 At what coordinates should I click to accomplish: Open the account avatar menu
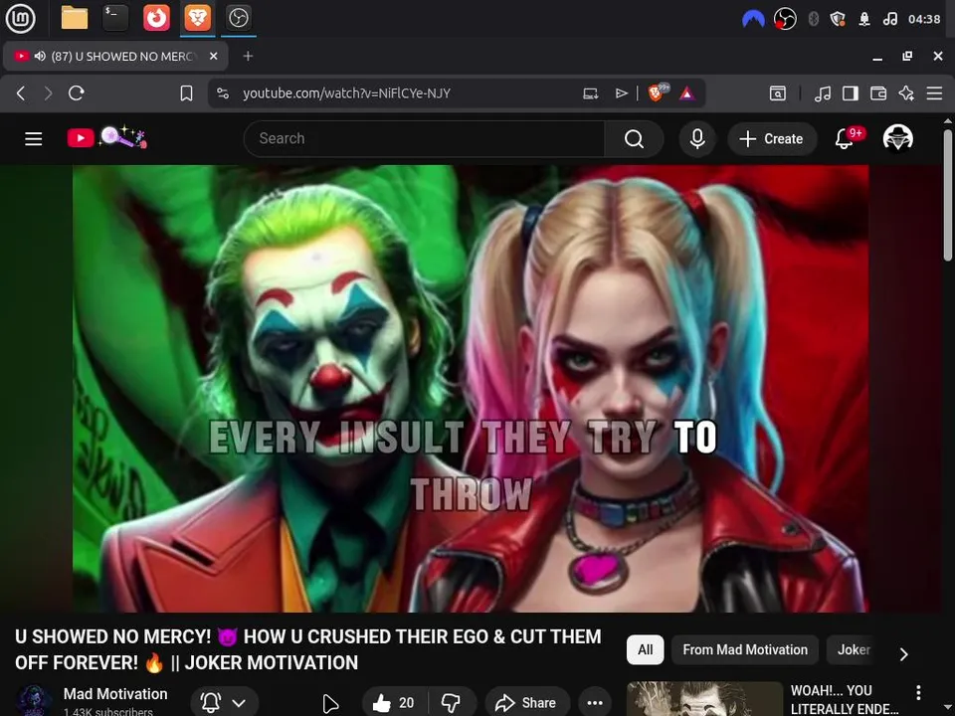[x=897, y=138]
